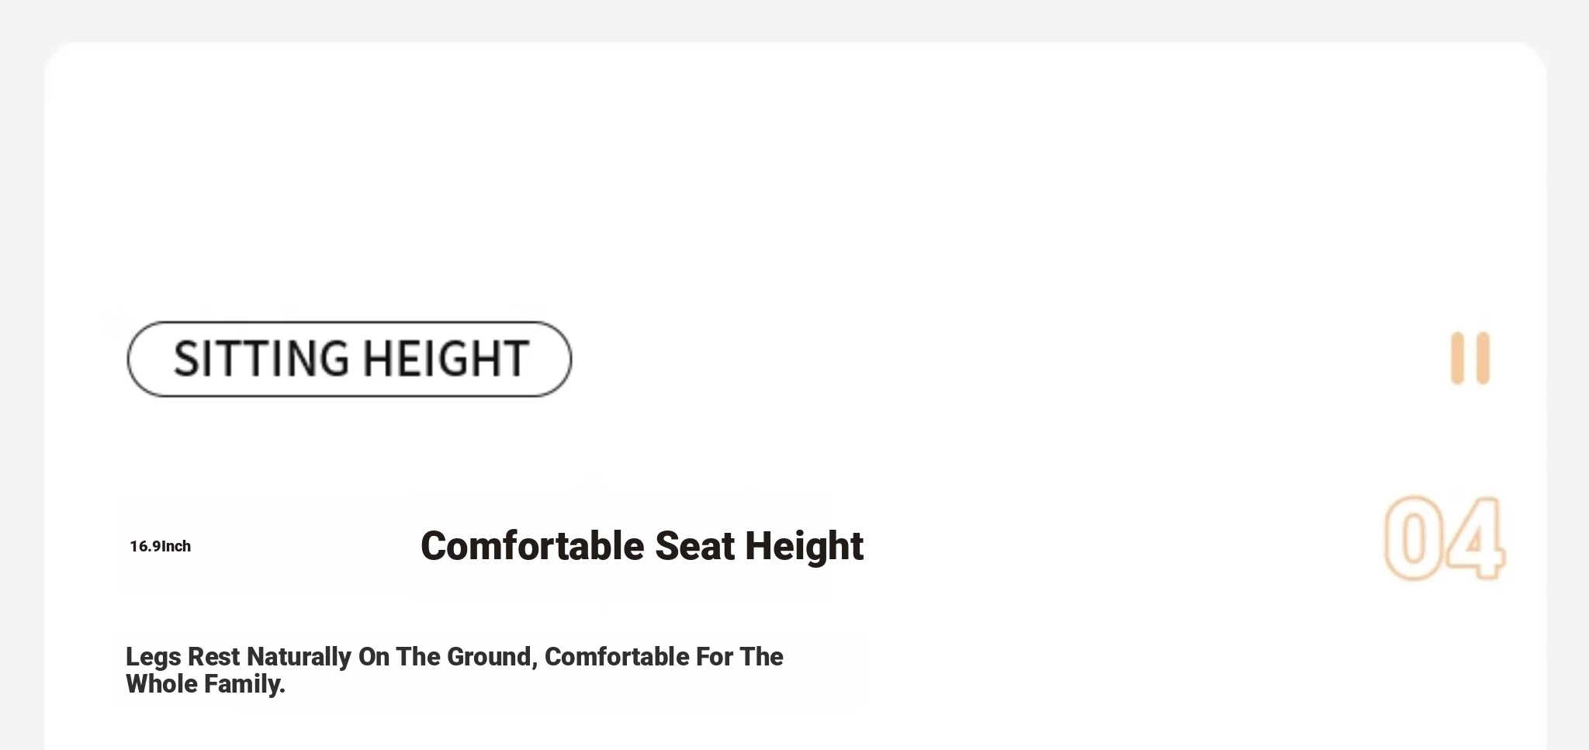This screenshot has height=750, width=1589.
Task: Select the 16.9Inch label
Action: pyautogui.click(x=160, y=547)
